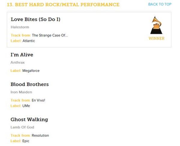Viewport: 180px width, 146px height.
Task: Open the Love Bites (So Do I) title
Action: click(35, 19)
